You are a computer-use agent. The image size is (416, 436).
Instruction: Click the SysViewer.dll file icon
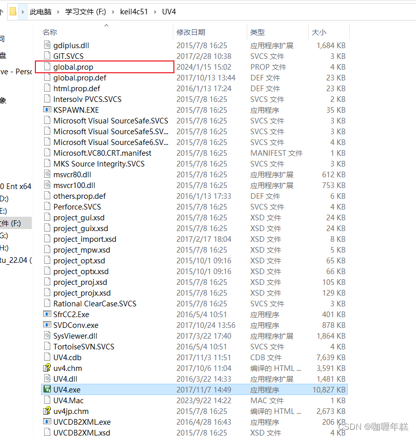tap(47, 336)
